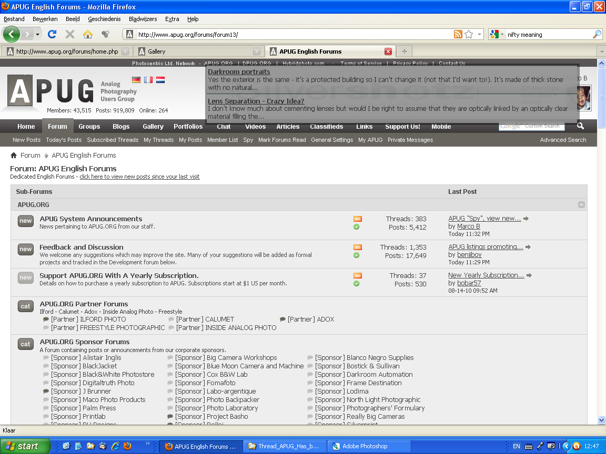The height and width of the screenshot is (454, 606).
Task: Open the Bladwijzers menu
Action: pyautogui.click(x=143, y=19)
